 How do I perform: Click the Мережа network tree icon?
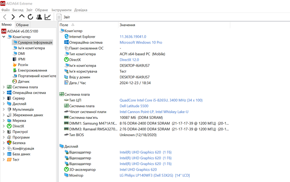9,121
